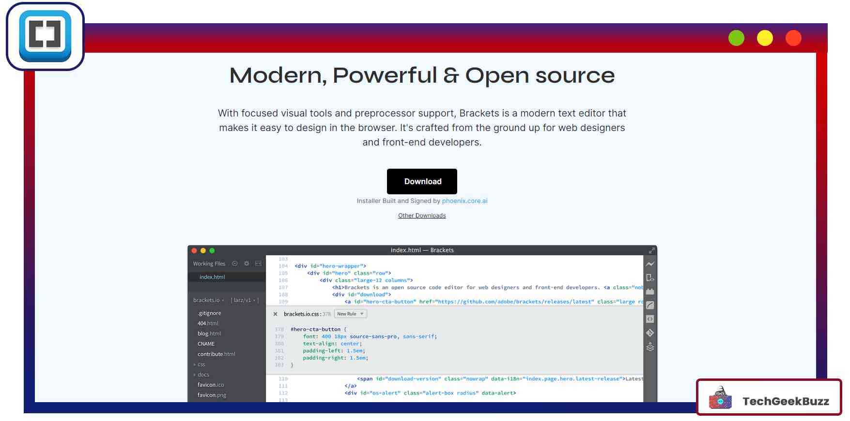Click the stacked layers icon in right toolbar

[650, 347]
